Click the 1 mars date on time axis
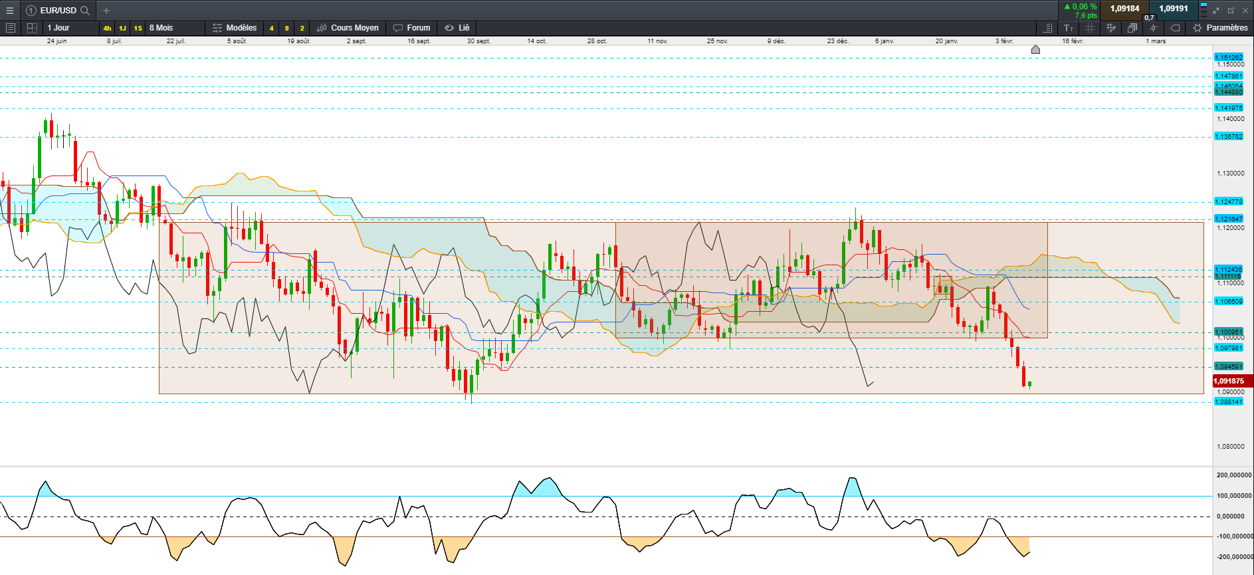This screenshot has width=1254, height=575. coord(1156,41)
